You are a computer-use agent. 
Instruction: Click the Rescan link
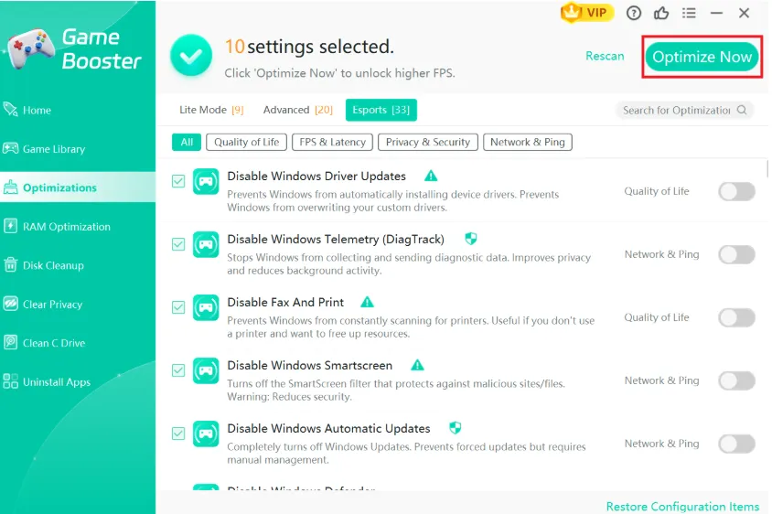point(605,56)
